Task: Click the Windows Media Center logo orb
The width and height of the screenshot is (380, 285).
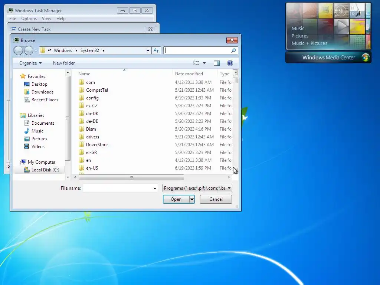Action: 365,58
